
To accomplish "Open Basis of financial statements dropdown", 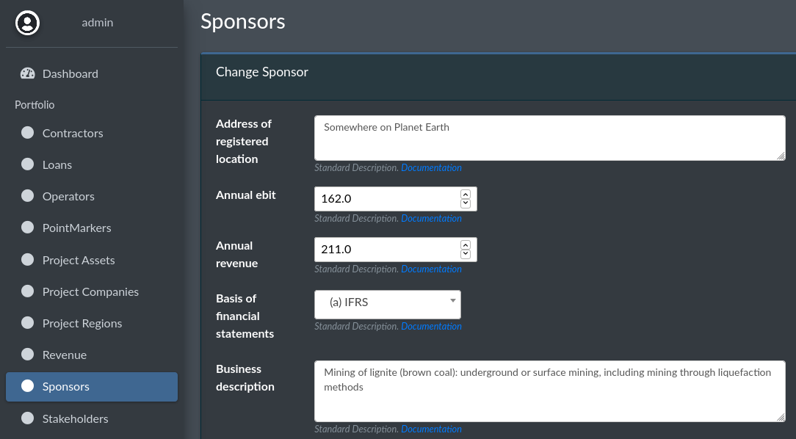I will coord(388,304).
